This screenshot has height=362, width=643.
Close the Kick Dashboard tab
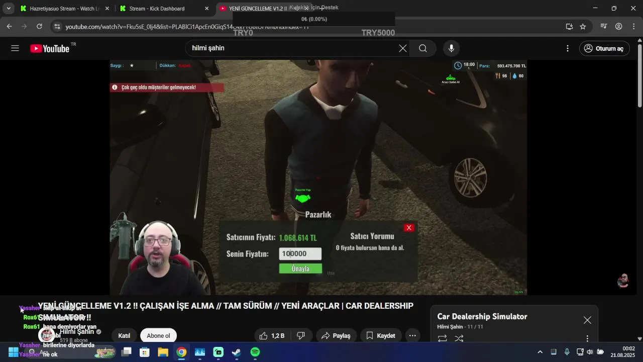click(x=206, y=9)
